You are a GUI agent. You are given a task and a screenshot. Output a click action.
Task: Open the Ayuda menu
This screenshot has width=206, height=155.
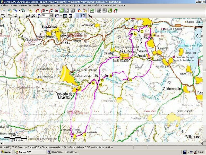click(x=122, y=5)
